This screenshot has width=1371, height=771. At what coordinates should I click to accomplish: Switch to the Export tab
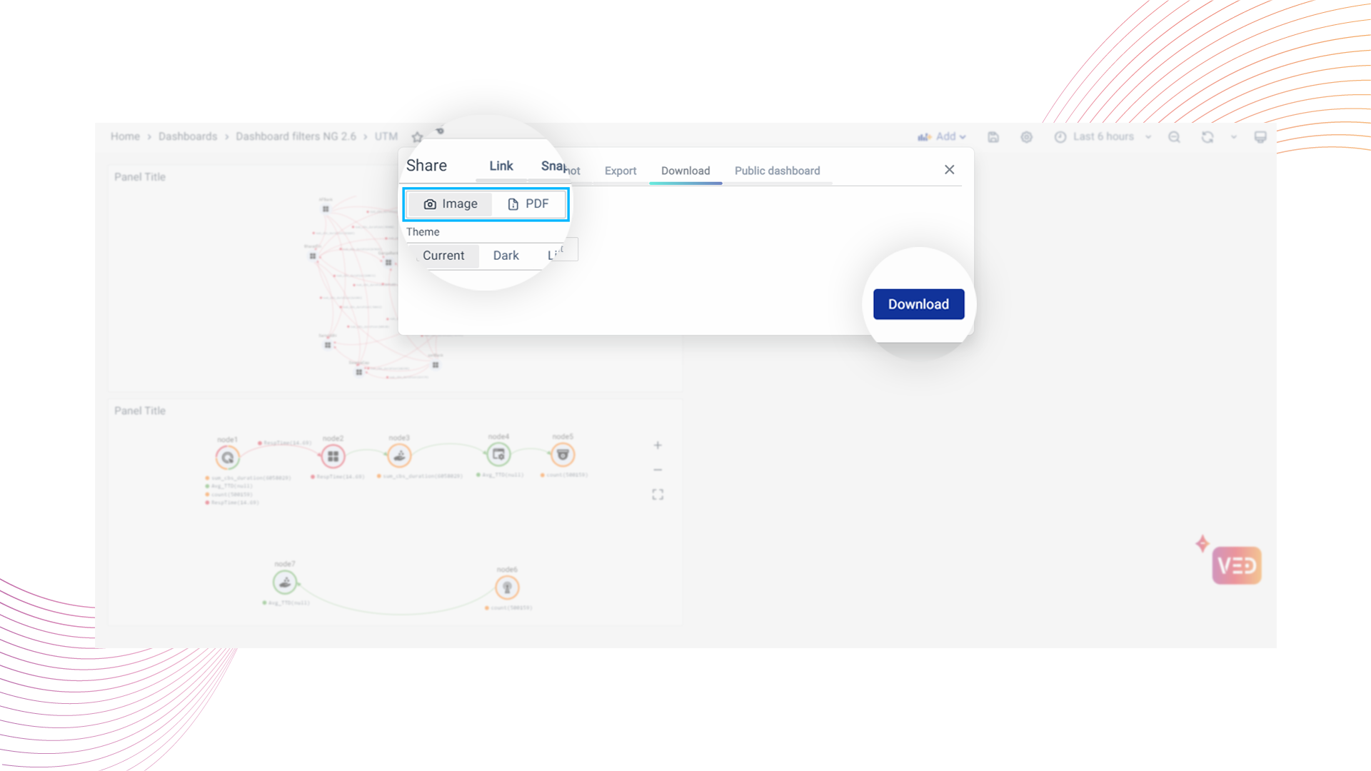coord(620,171)
